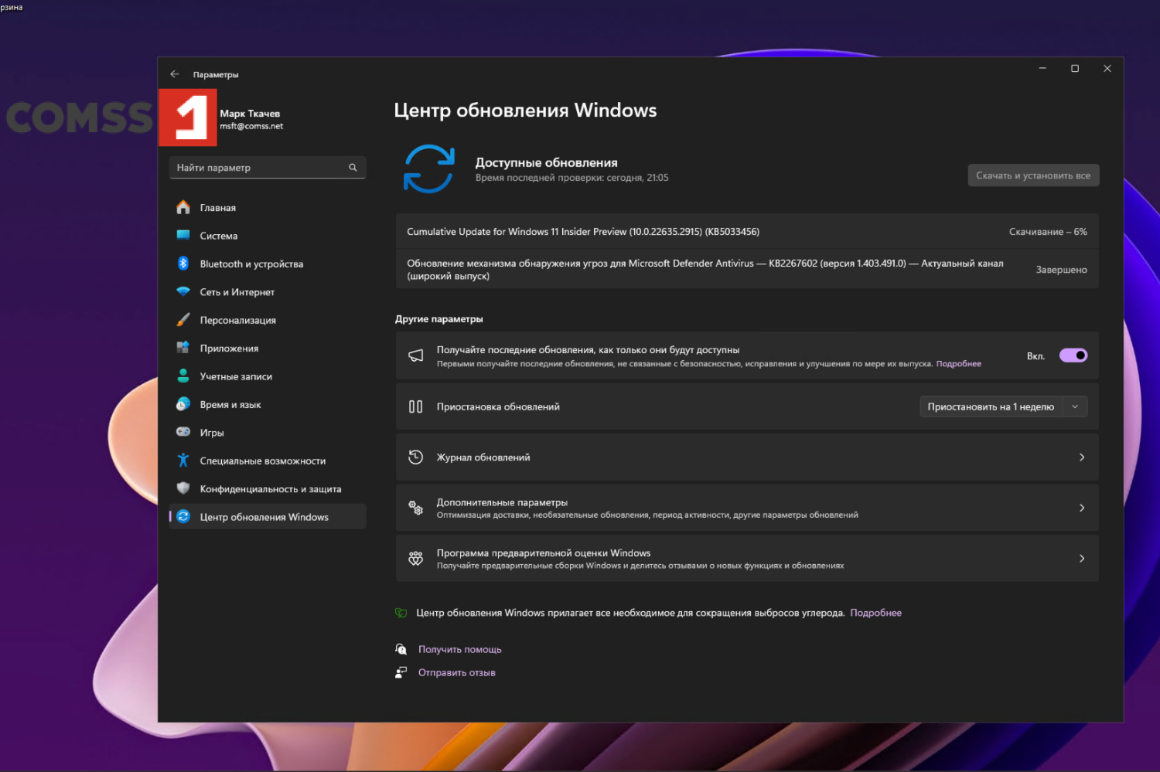Click the Отправить отзыв link
Image resolution: width=1160 pixels, height=772 pixels.
pyautogui.click(x=457, y=672)
